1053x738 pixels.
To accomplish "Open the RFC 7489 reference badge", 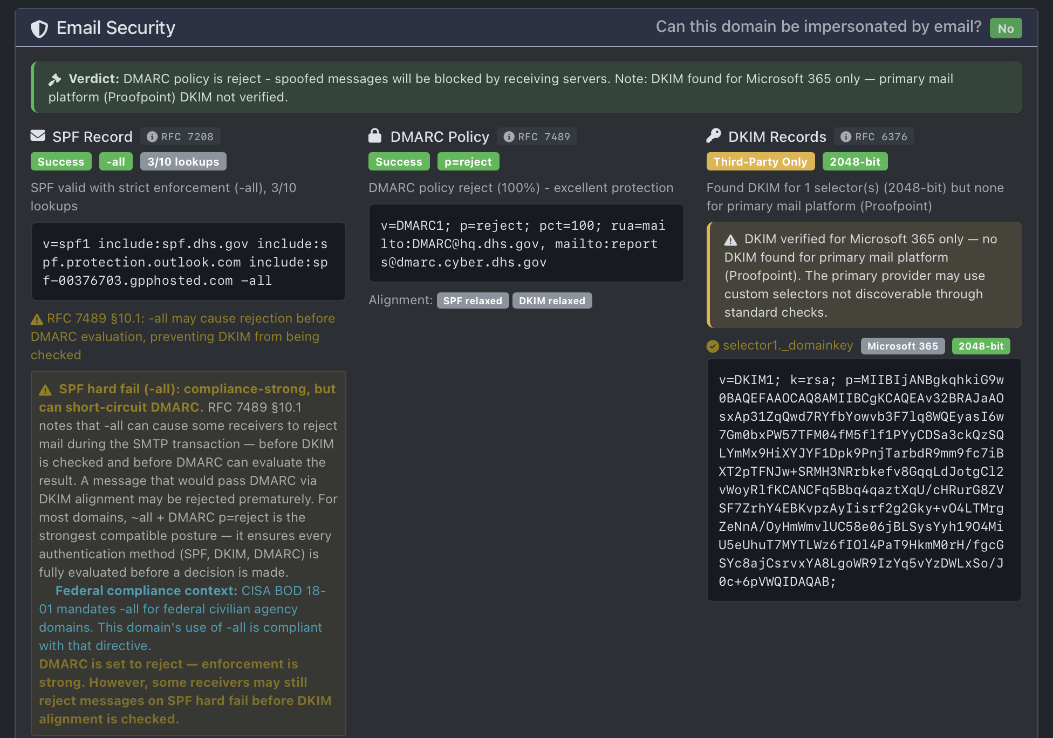I will pyautogui.click(x=537, y=136).
